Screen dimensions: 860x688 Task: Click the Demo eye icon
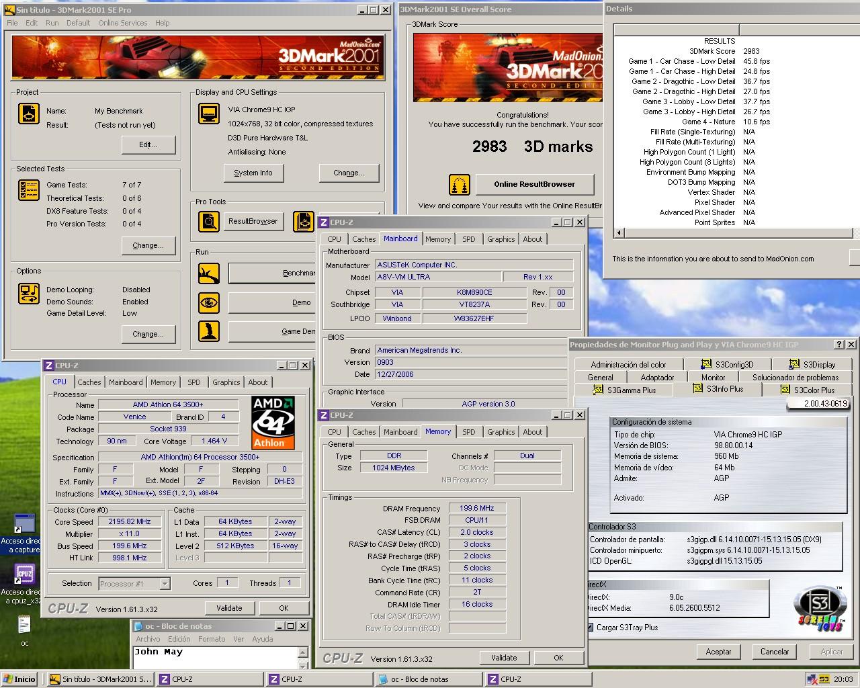click(209, 302)
